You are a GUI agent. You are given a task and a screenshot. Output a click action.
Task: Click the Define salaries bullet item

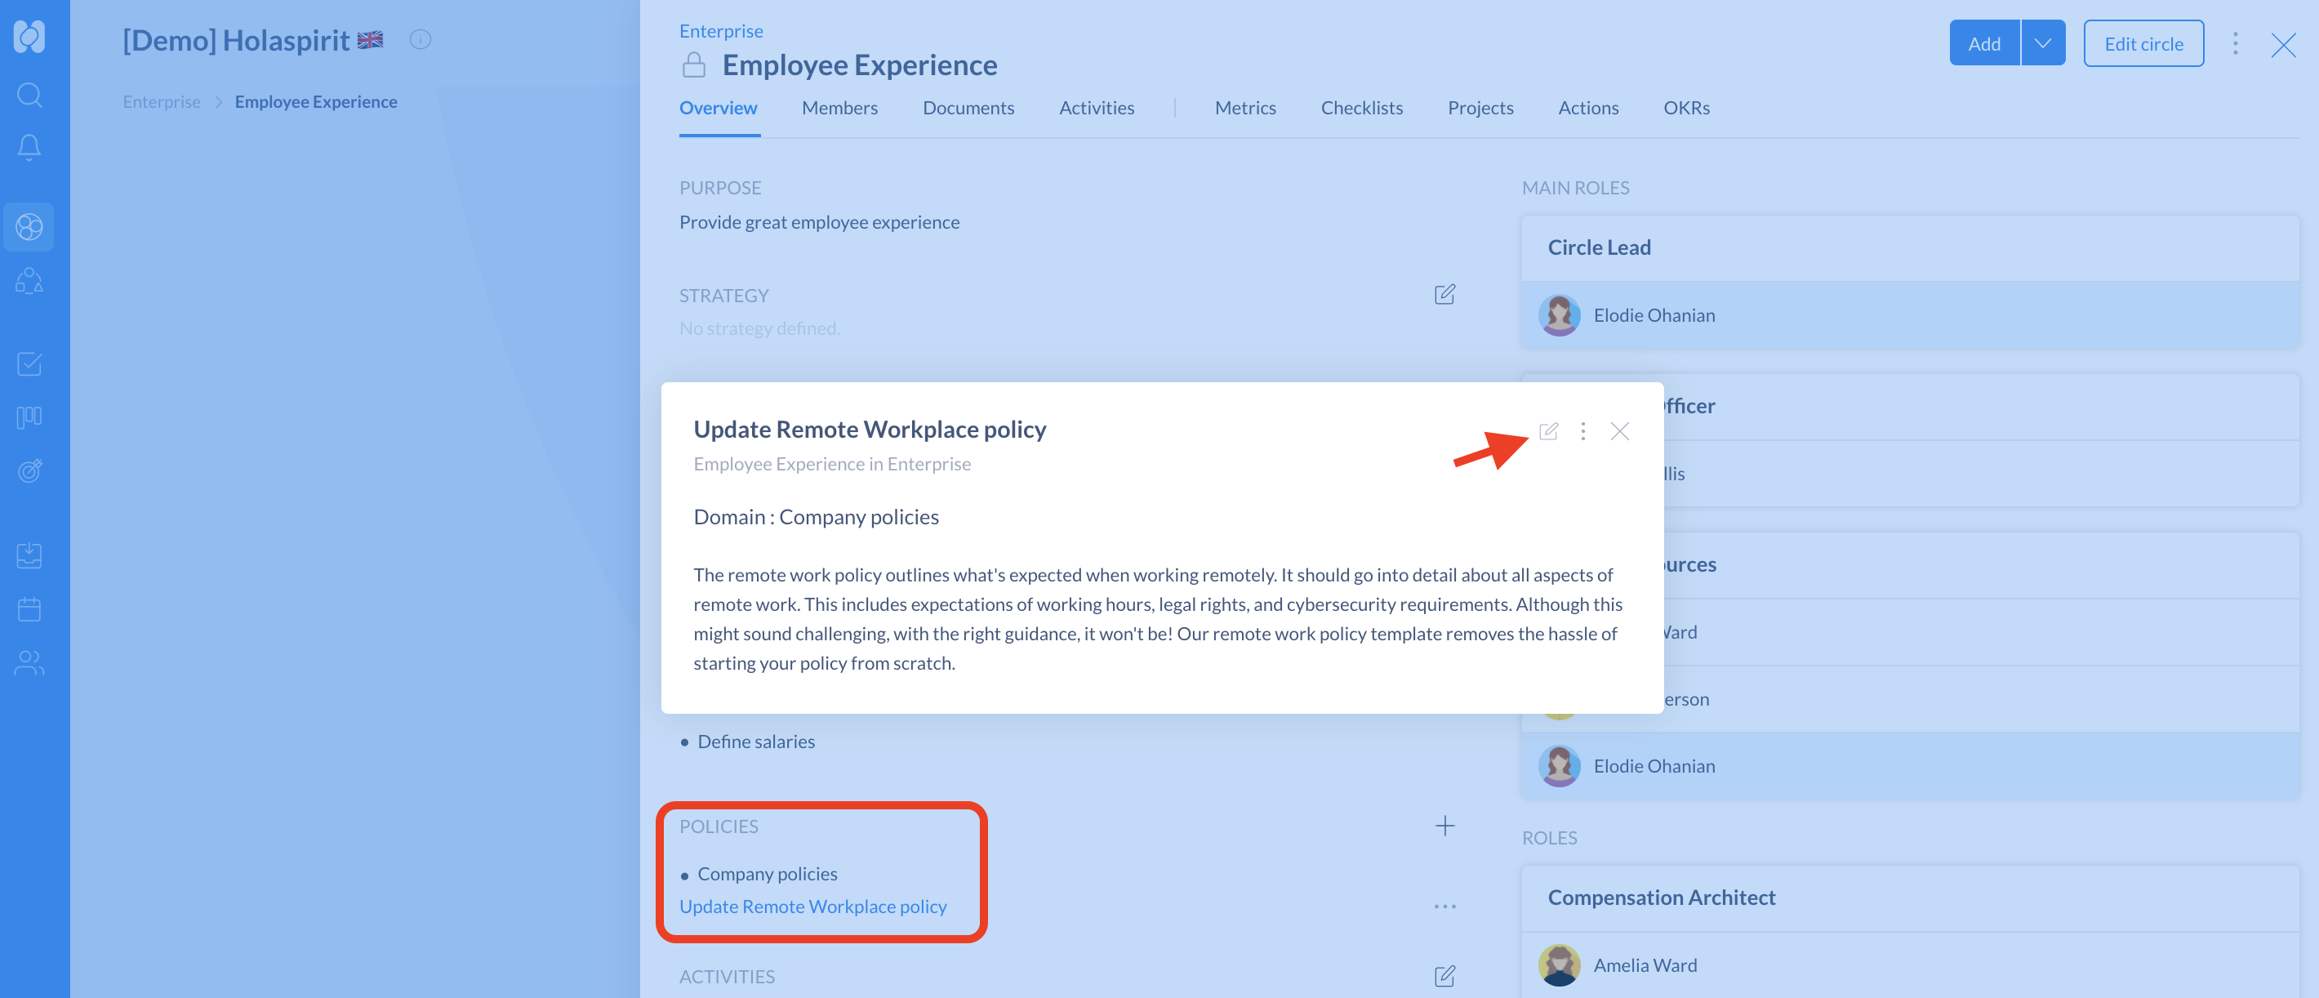point(756,742)
